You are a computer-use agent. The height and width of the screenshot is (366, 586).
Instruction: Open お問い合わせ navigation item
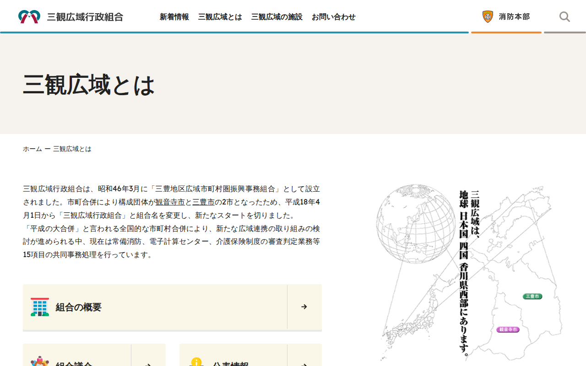pos(333,17)
